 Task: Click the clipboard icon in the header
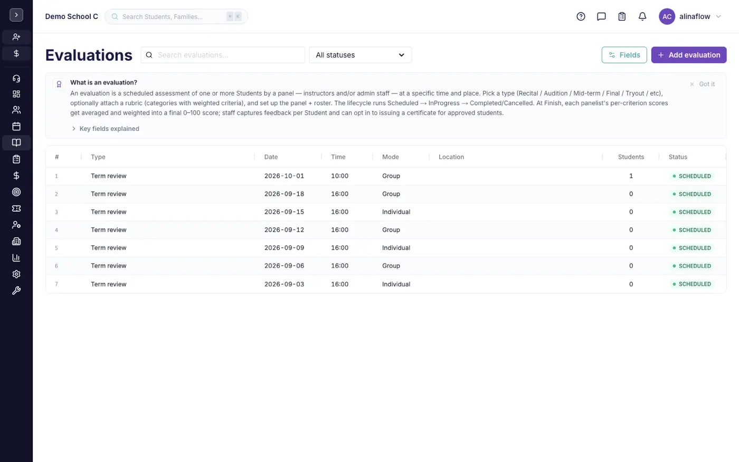(622, 16)
